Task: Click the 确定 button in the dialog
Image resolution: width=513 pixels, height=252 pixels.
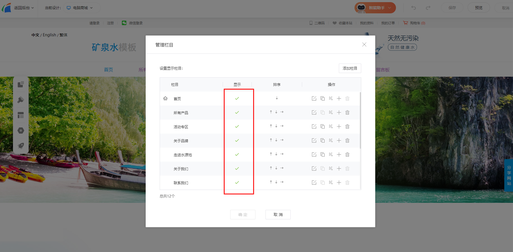Action: [x=243, y=214]
